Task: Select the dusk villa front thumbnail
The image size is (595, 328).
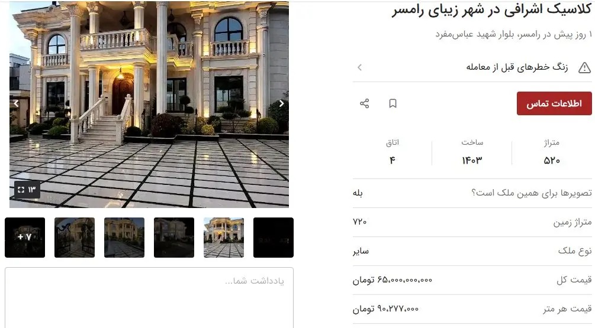Action: pyautogui.click(x=124, y=238)
